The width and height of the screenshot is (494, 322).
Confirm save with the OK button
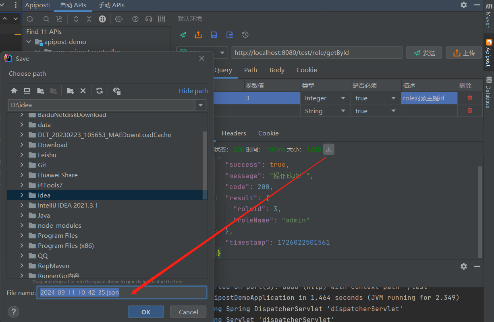[146, 312]
